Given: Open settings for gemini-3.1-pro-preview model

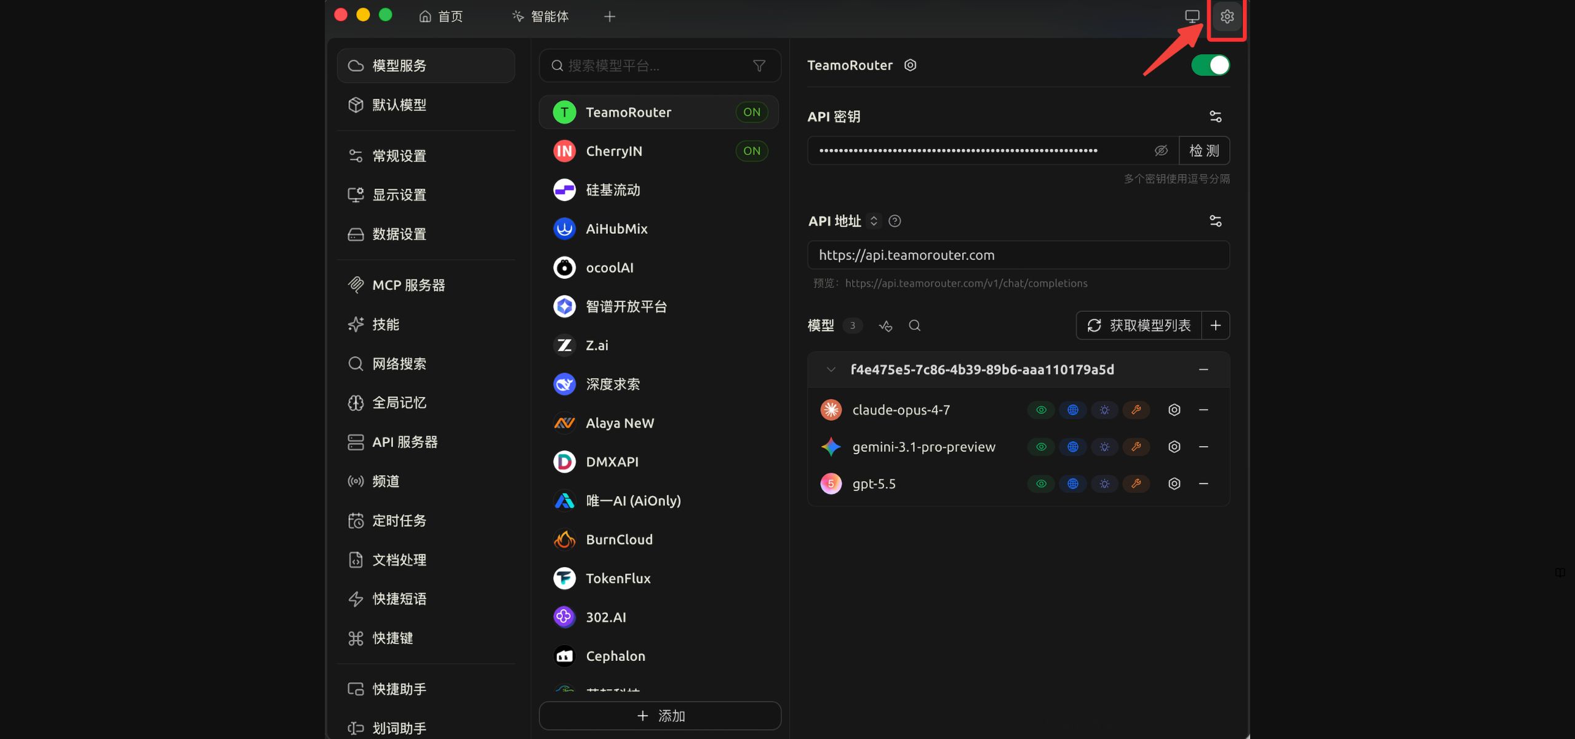Looking at the screenshot, I should pyautogui.click(x=1174, y=447).
